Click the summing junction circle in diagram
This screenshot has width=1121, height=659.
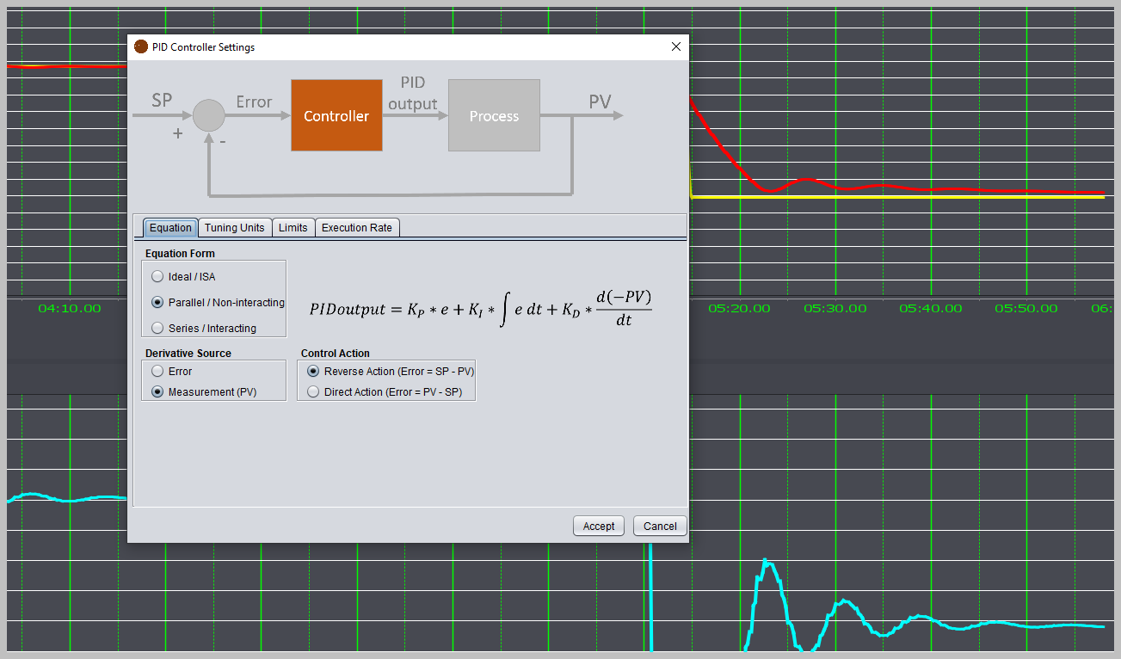coord(208,115)
